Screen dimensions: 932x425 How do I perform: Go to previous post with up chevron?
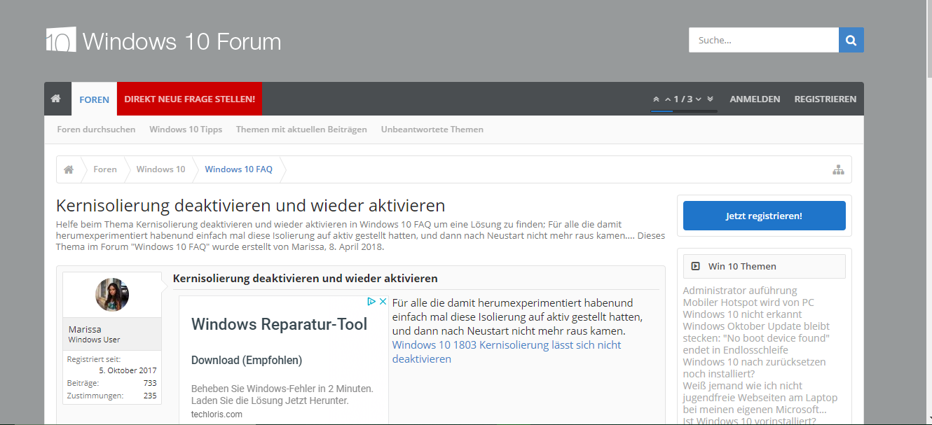point(668,99)
